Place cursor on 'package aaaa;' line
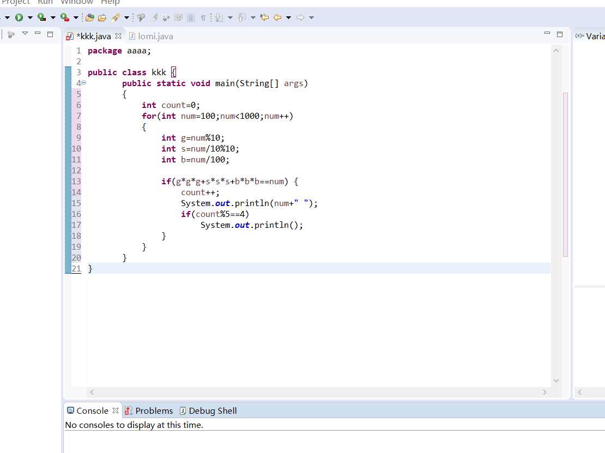Viewport: 605px width, 453px height. pos(119,51)
